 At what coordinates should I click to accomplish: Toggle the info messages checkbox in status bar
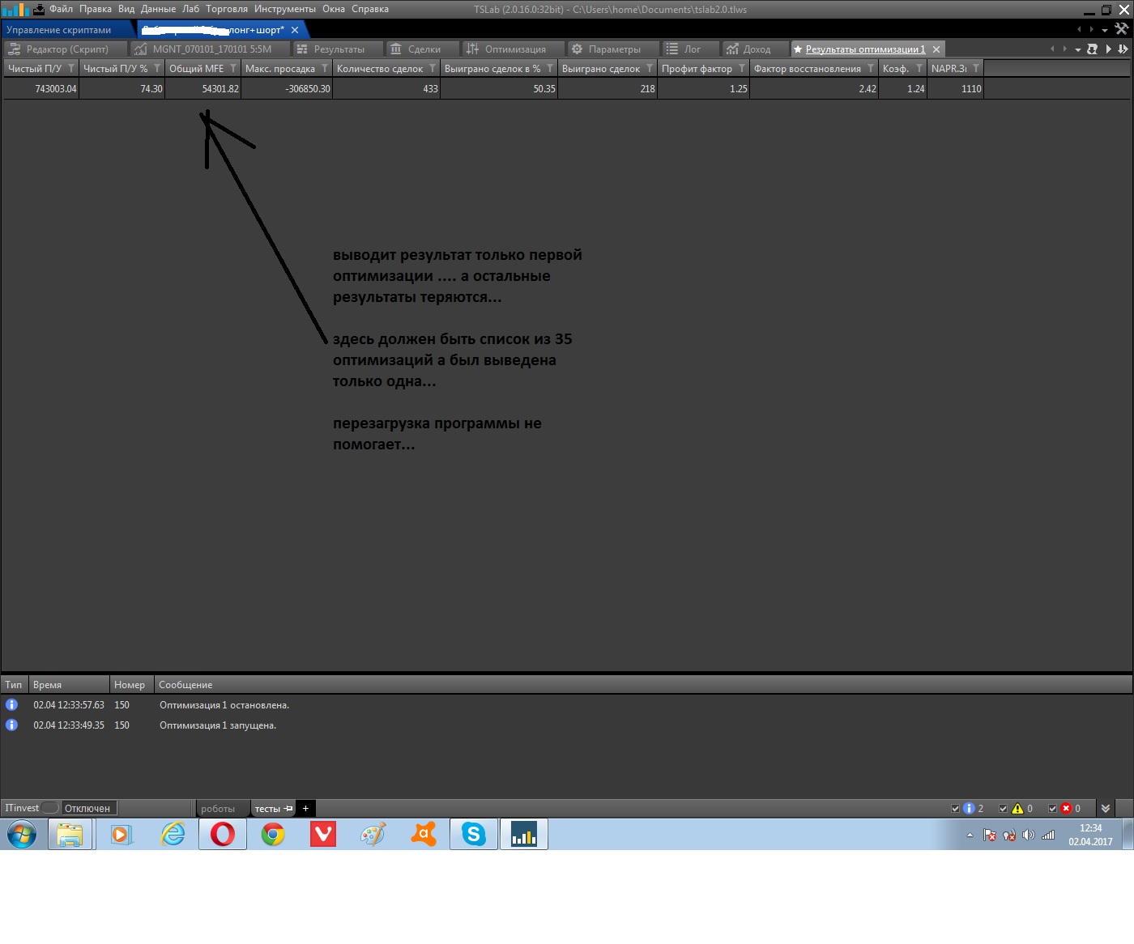[956, 809]
